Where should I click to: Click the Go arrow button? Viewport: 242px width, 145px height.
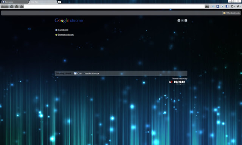click(x=207, y=6)
